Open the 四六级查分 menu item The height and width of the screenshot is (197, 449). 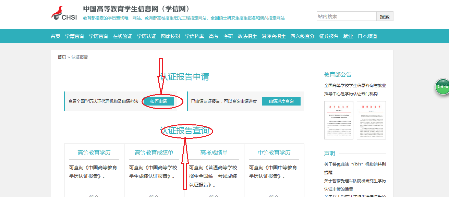[302, 36]
